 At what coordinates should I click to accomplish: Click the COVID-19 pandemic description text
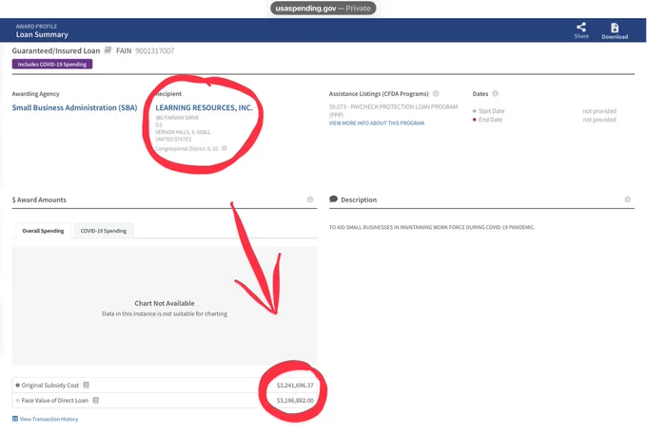432,227
